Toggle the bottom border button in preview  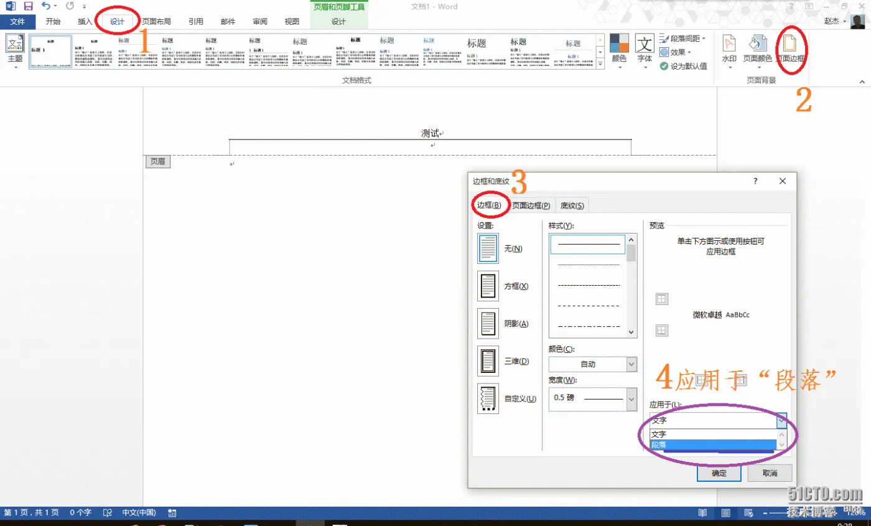[x=662, y=330]
